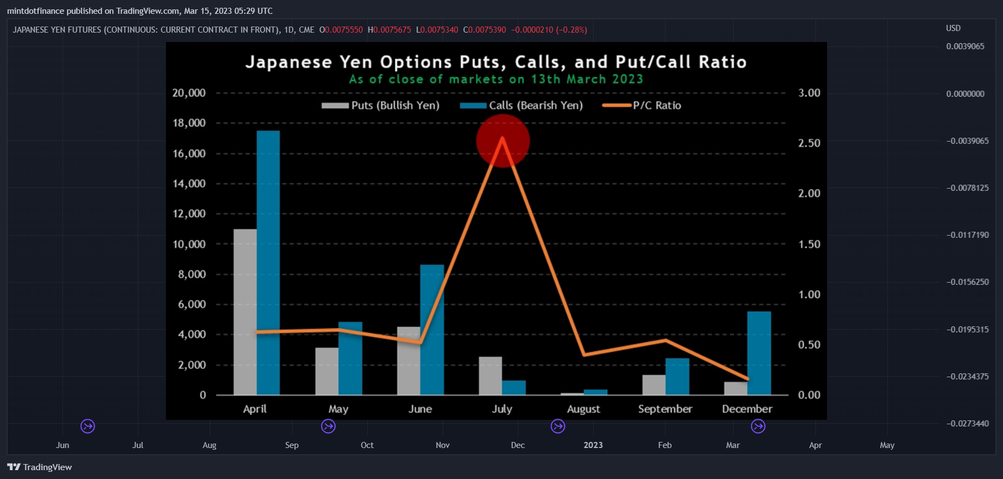Click the July category label
The height and width of the screenshot is (479, 1003).
click(x=502, y=409)
